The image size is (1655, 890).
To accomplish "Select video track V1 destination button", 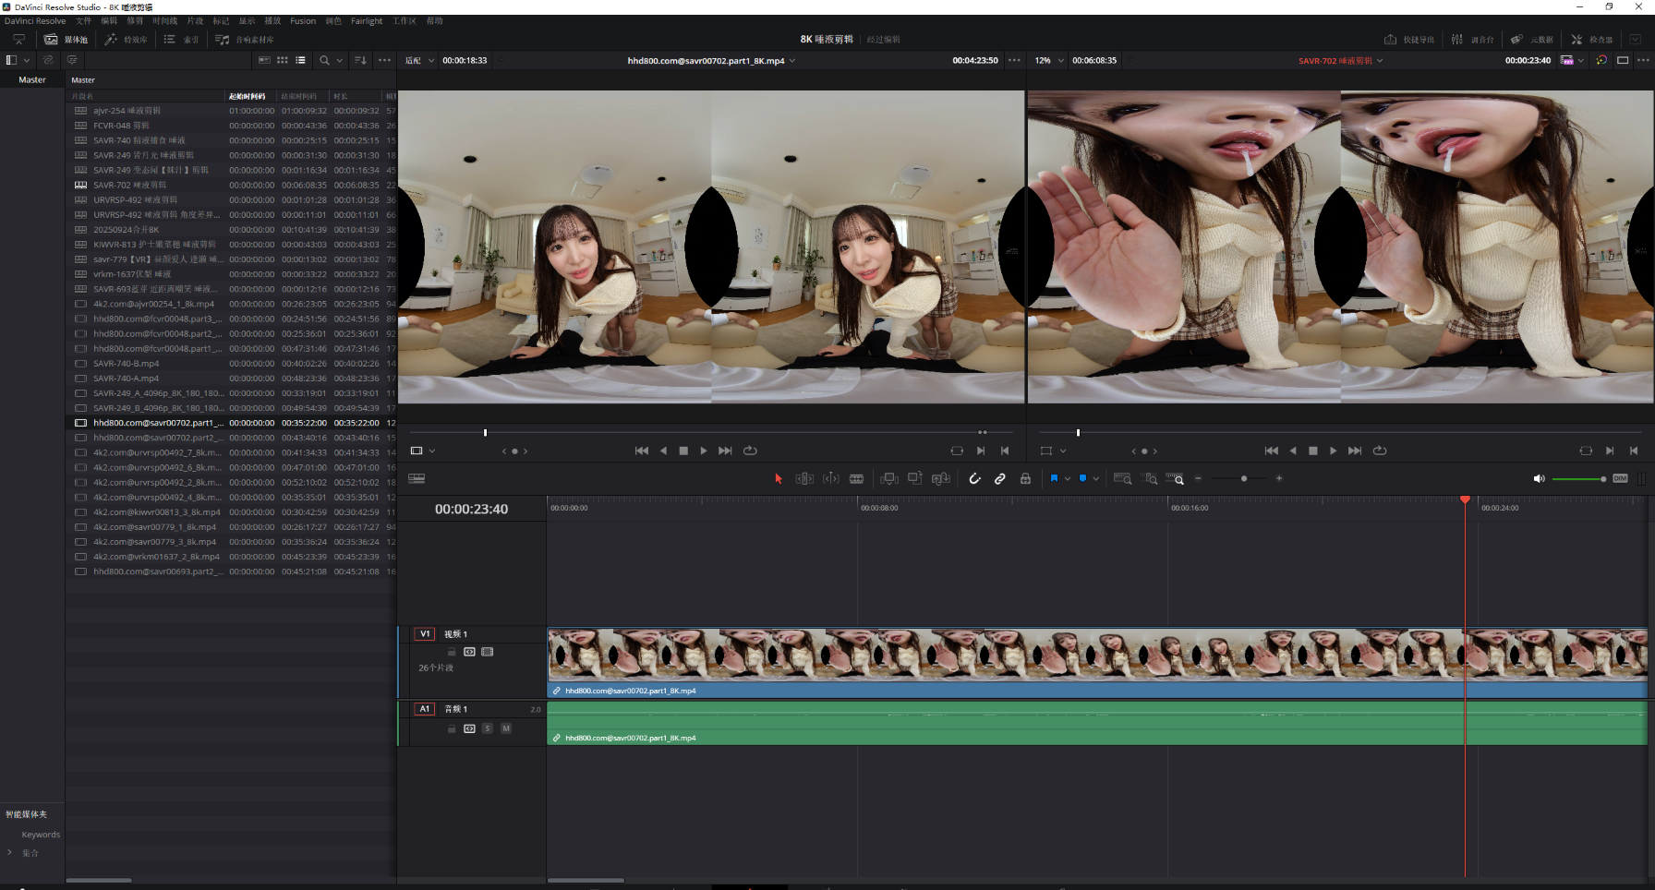I will [425, 634].
